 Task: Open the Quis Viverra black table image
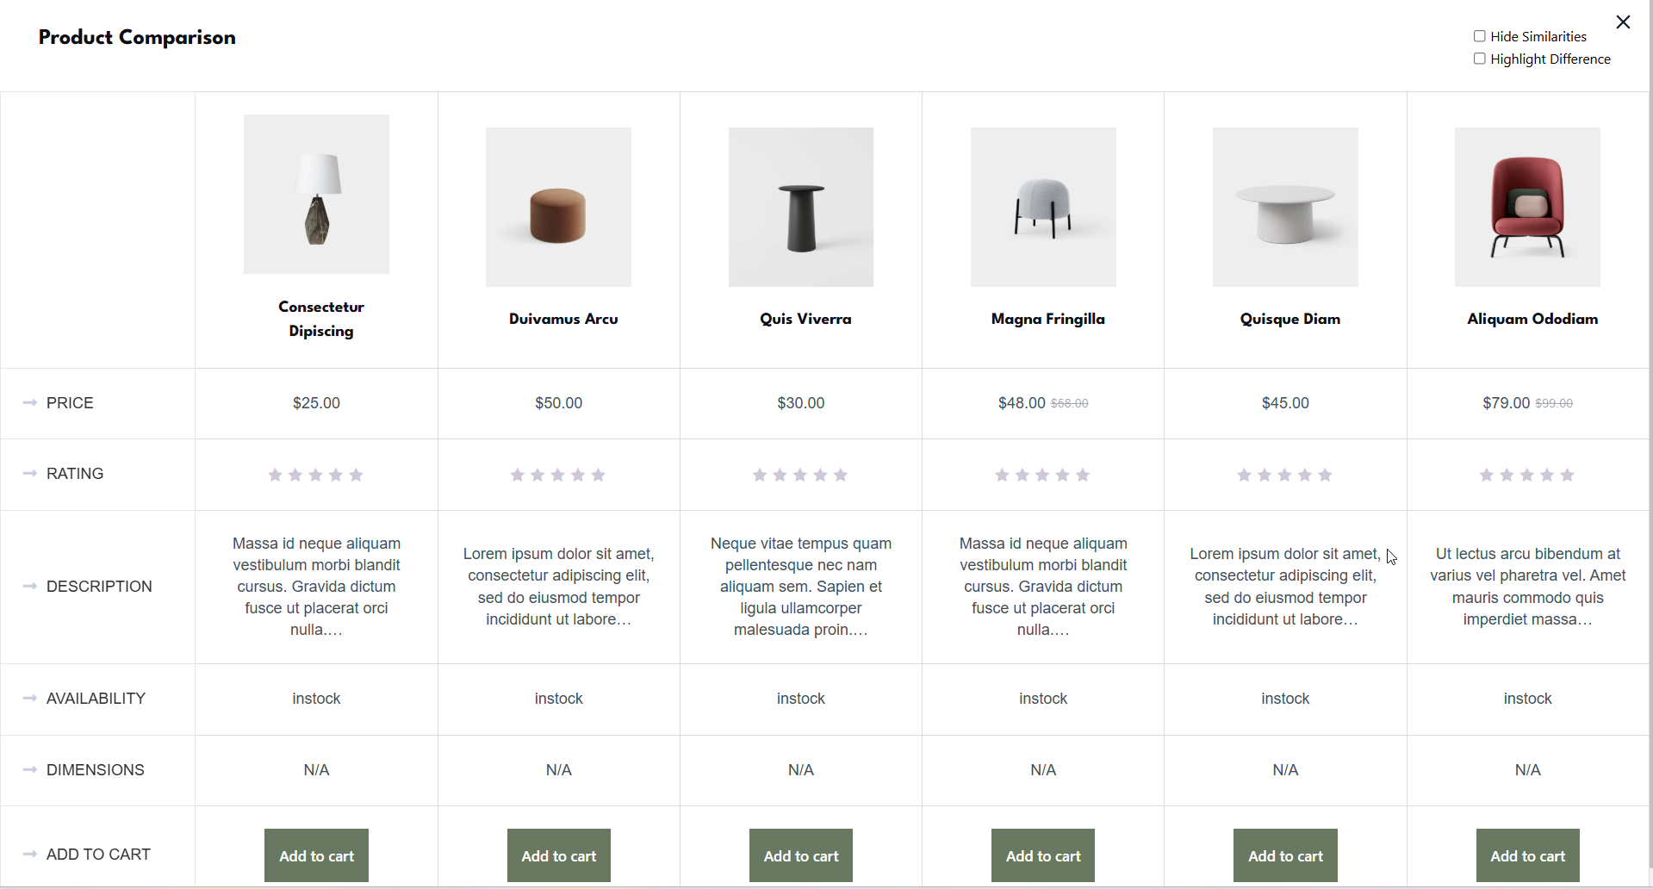pyautogui.click(x=801, y=207)
